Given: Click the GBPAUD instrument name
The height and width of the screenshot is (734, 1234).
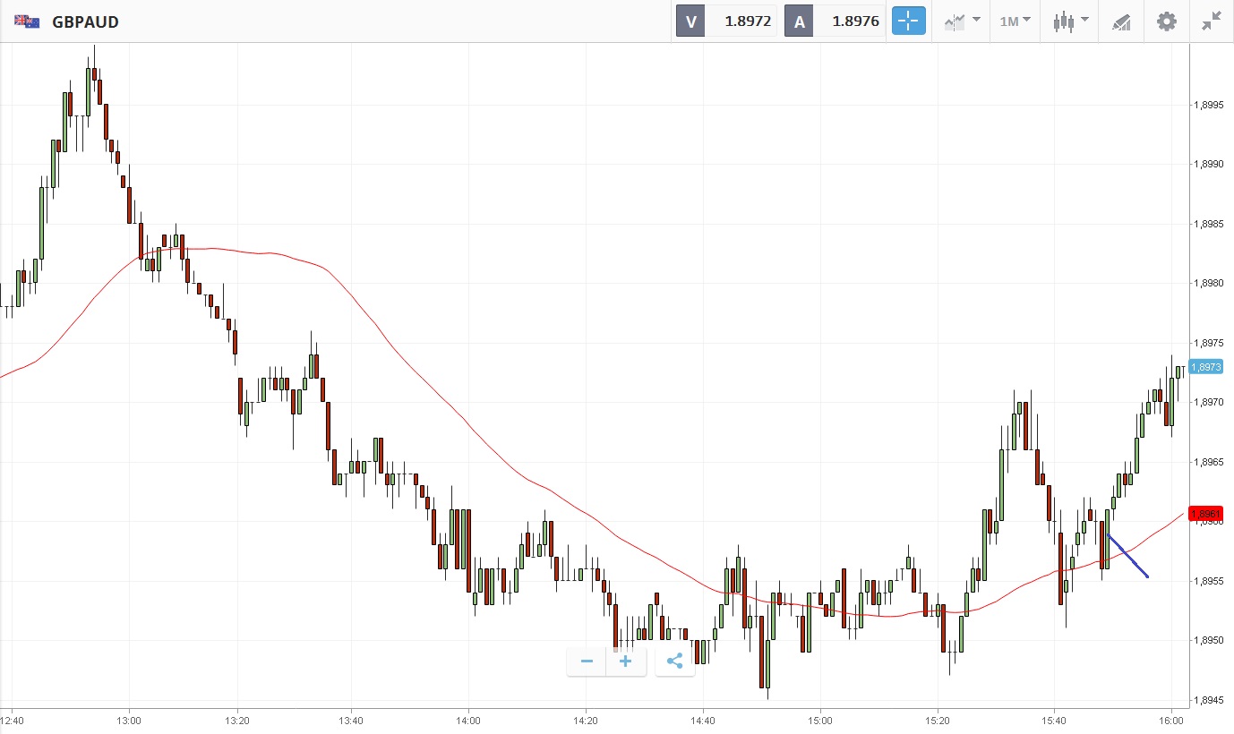Looking at the screenshot, I should pyautogui.click(x=86, y=21).
